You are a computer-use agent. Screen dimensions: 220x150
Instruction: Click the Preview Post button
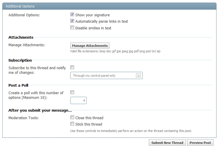(x=200, y=143)
